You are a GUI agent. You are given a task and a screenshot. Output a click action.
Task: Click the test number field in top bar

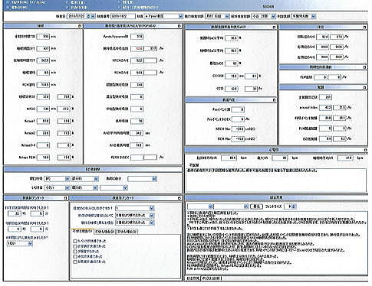[x=123, y=16]
